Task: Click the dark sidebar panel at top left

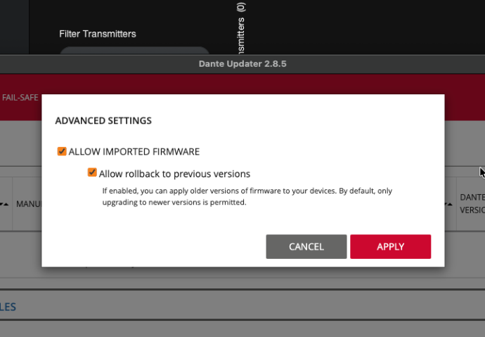Action: pos(14,25)
